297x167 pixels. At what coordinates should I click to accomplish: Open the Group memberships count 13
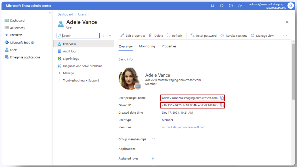pyautogui.click(x=154, y=139)
